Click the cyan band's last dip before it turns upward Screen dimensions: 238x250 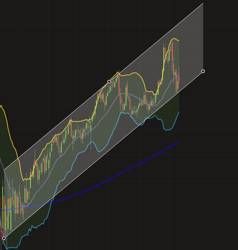[167, 130]
